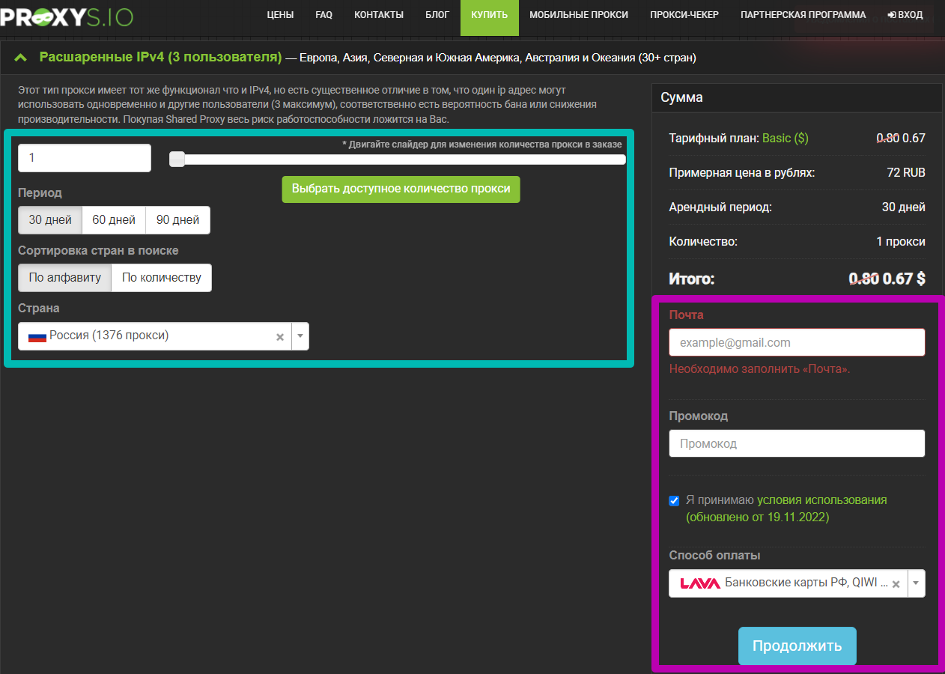Viewport: 945px width, 674px height.
Task: Sort countries По количеству
Action: click(x=162, y=278)
